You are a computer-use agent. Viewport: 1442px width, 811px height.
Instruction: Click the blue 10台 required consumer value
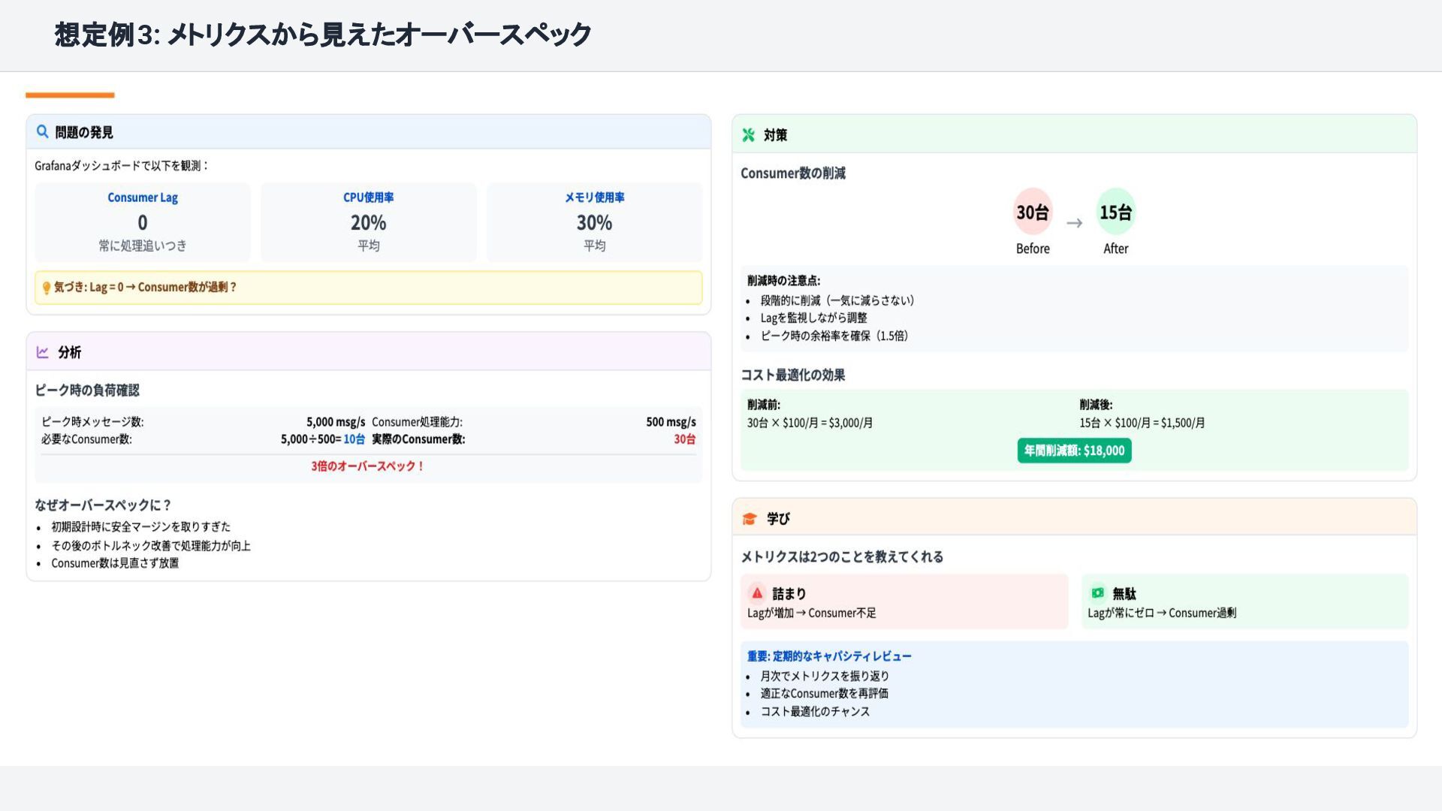click(x=354, y=439)
